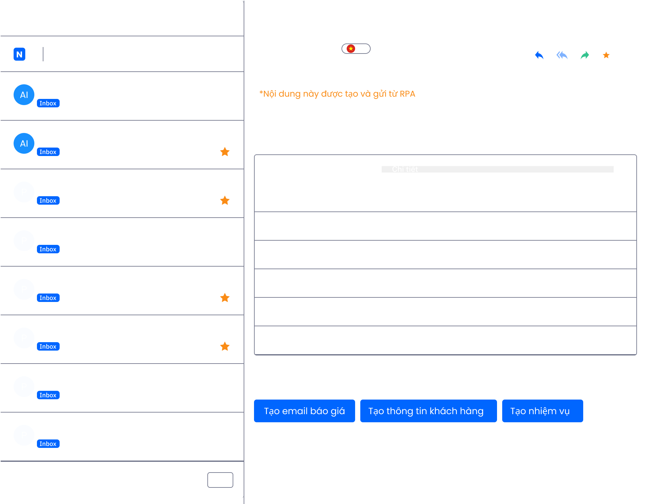Switch the Vietnamese flag language toggle
648x504 pixels.
pos(355,48)
